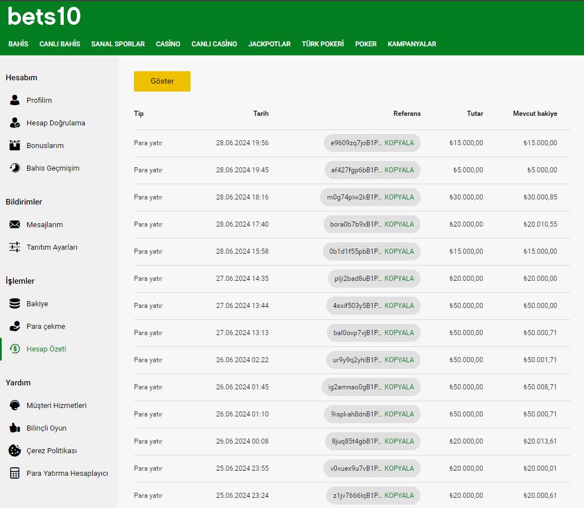Click the Profilim person icon
The height and width of the screenshot is (508, 584).
[x=15, y=101]
